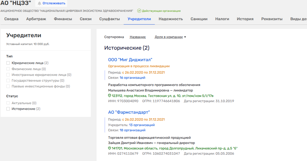Select the Реквизиты tab

[272, 19]
